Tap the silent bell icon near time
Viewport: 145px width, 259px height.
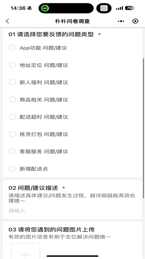pos(30,8)
